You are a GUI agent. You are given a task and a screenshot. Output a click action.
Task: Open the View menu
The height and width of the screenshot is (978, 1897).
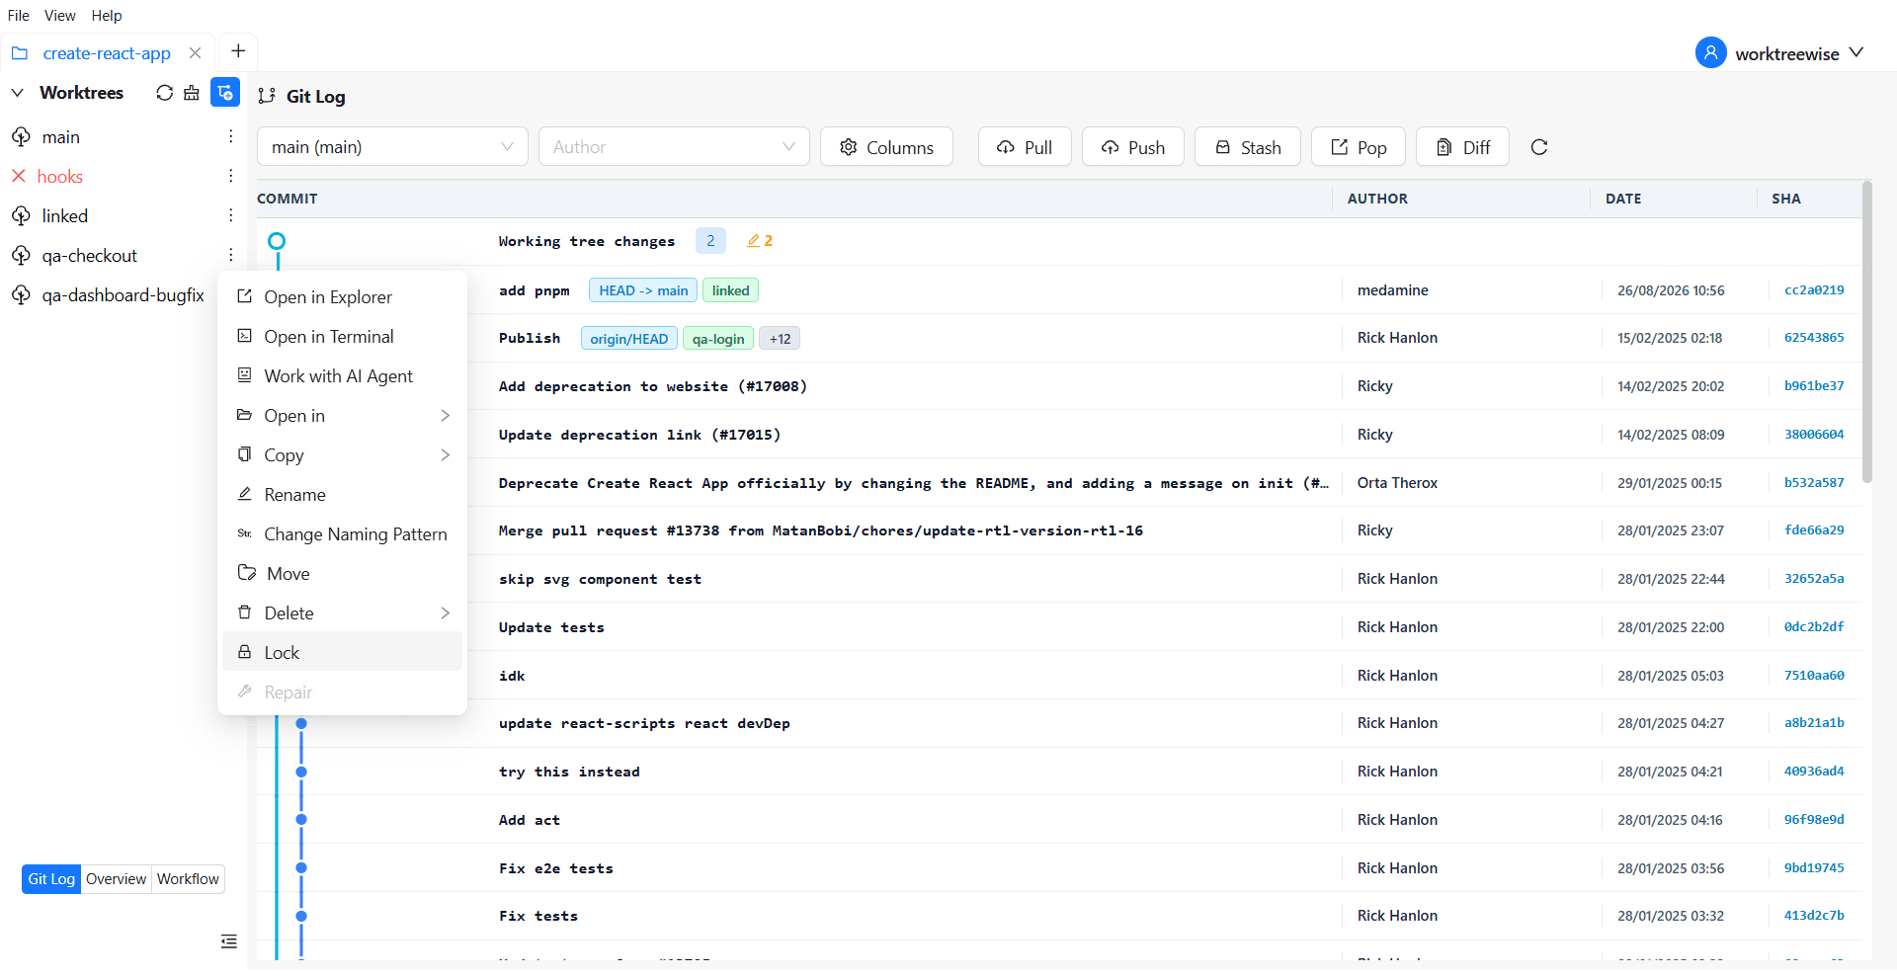pos(60,16)
